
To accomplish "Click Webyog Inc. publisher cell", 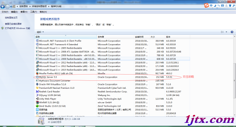I will [104, 95].
